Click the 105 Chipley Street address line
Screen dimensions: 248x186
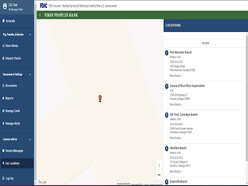[x=177, y=66]
